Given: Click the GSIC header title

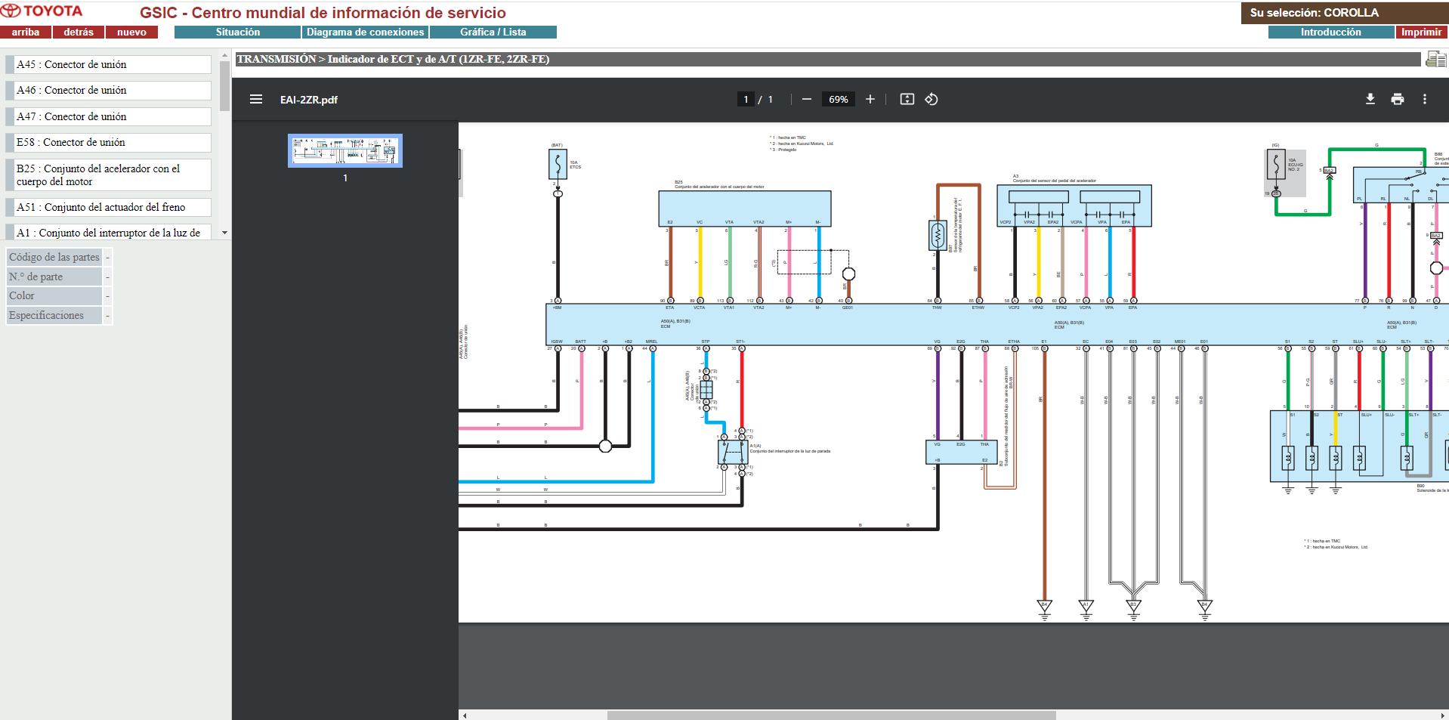Looking at the screenshot, I should (323, 13).
